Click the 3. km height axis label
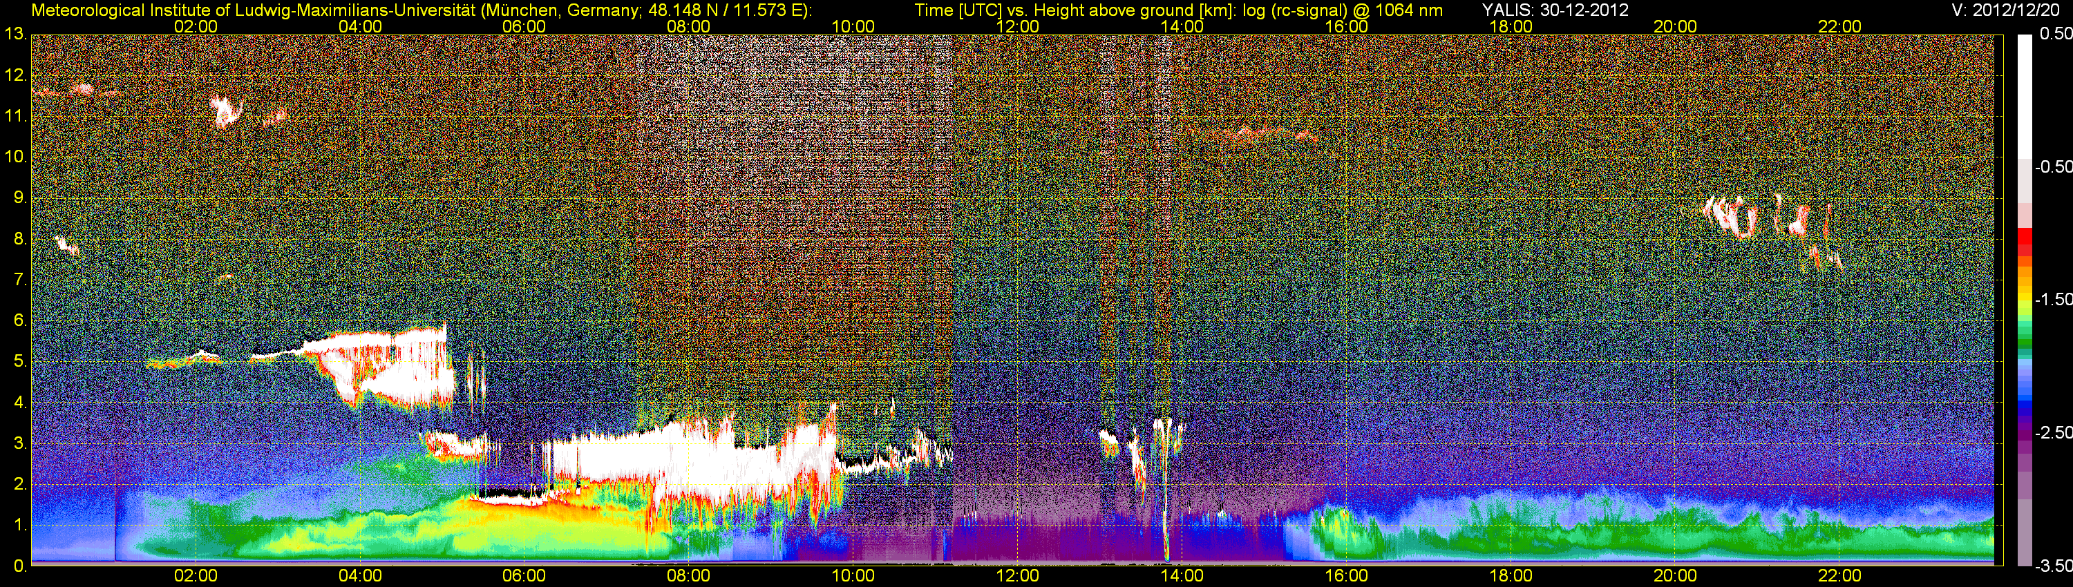The width and height of the screenshot is (2073, 587). (20, 444)
